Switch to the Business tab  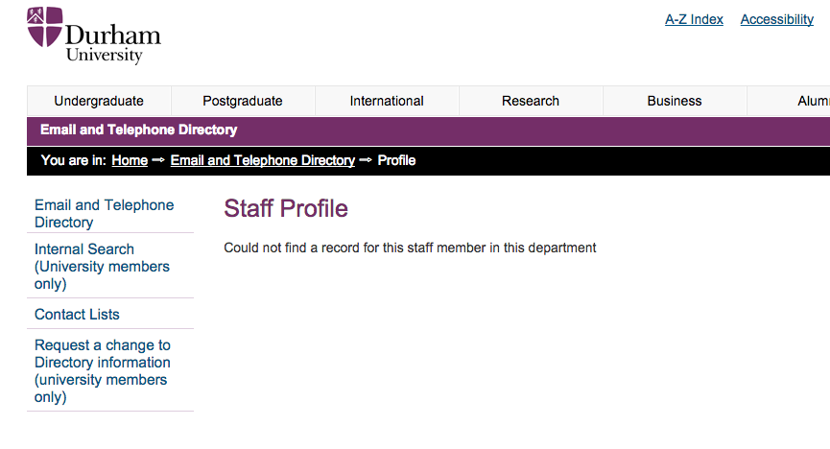pyautogui.click(x=675, y=101)
